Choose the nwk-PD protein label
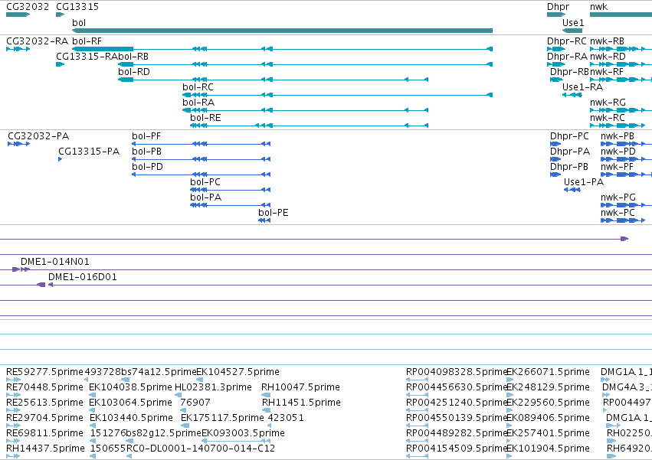 (618, 152)
